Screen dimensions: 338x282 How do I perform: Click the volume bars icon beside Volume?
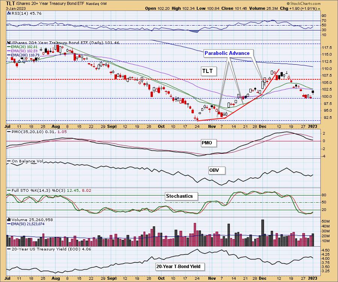[9, 220]
